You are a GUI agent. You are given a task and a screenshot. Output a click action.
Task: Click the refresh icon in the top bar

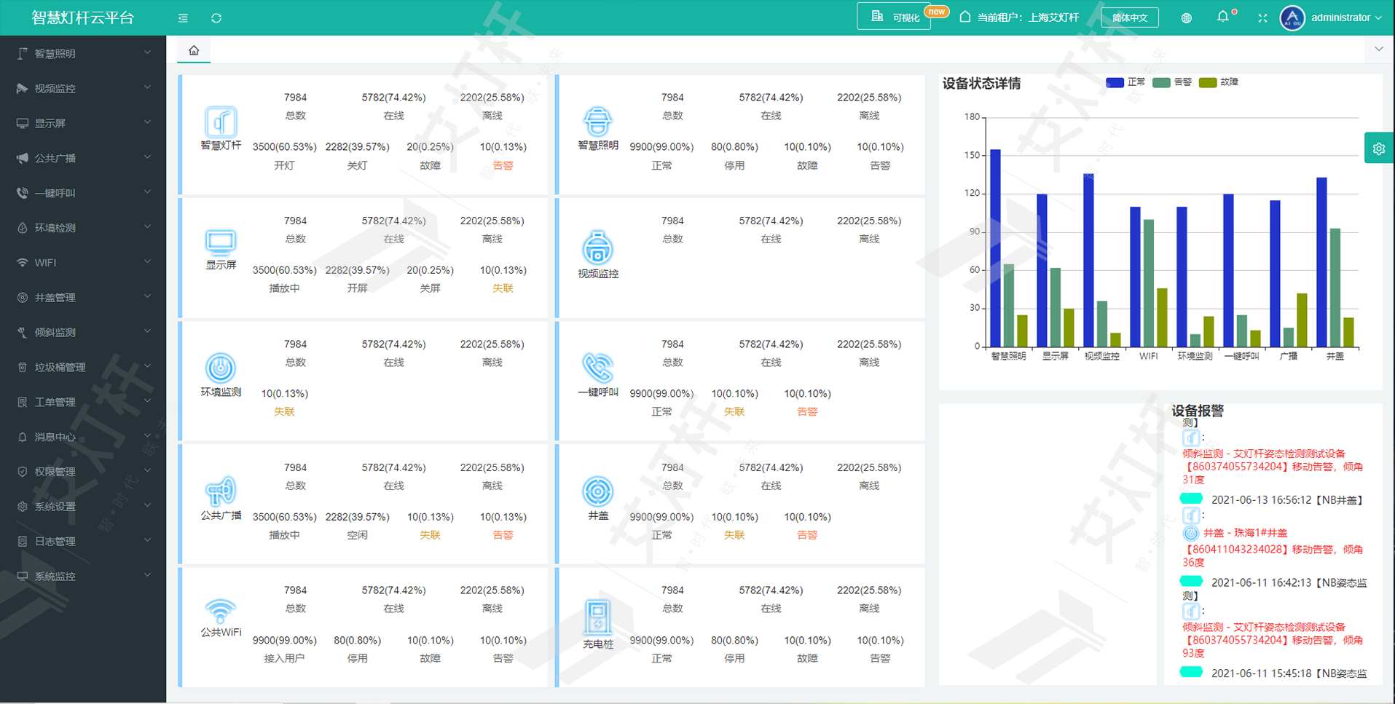216,18
